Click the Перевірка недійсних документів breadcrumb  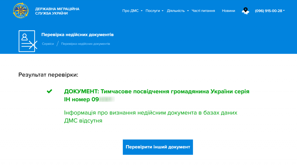click(x=85, y=44)
